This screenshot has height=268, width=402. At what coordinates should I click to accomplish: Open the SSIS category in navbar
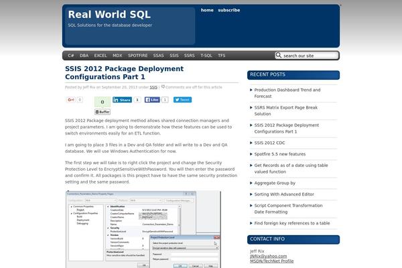(174, 56)
